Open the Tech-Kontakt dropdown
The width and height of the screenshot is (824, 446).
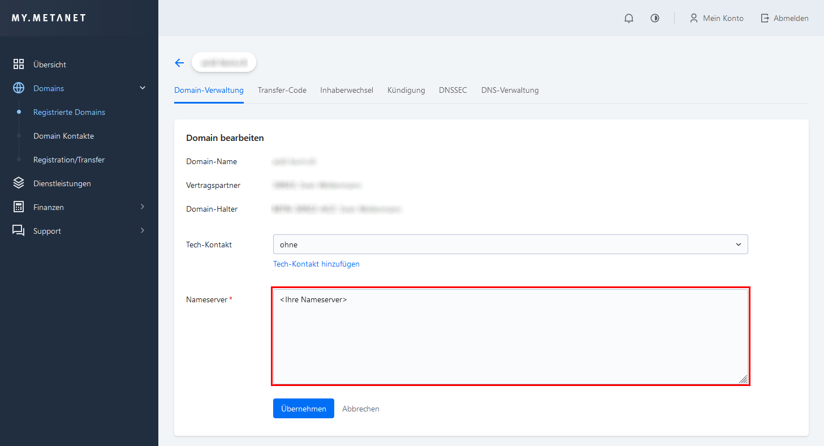510,245
